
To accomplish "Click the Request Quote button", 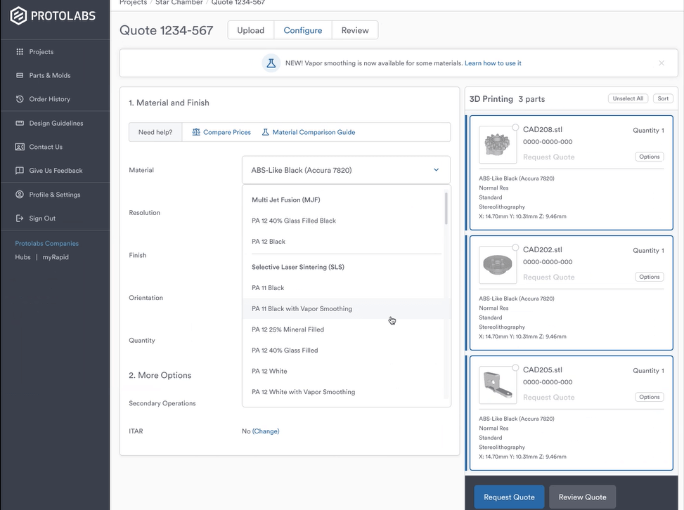I will [509, 497].
